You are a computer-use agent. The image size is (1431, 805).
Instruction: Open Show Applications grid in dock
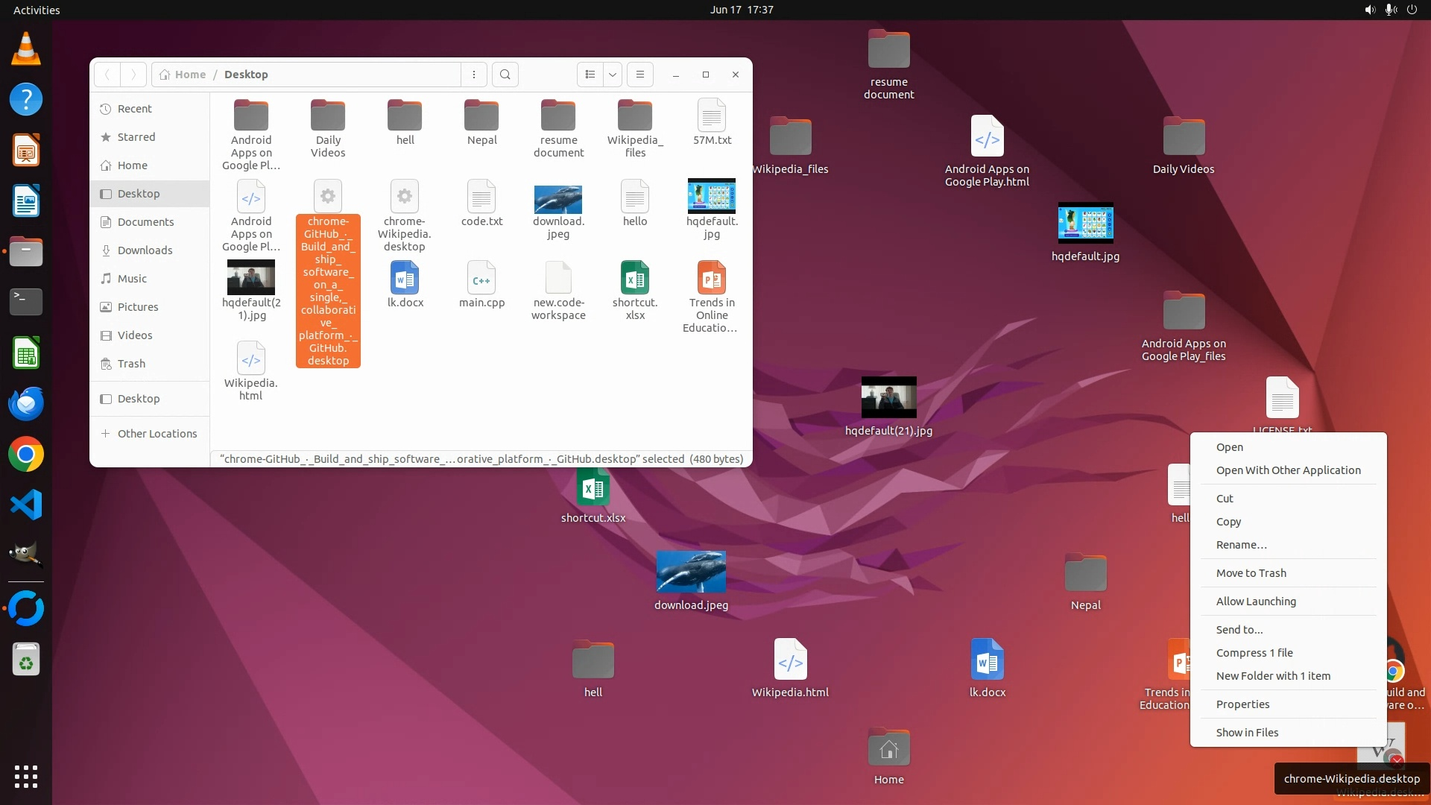pos(26,776)
